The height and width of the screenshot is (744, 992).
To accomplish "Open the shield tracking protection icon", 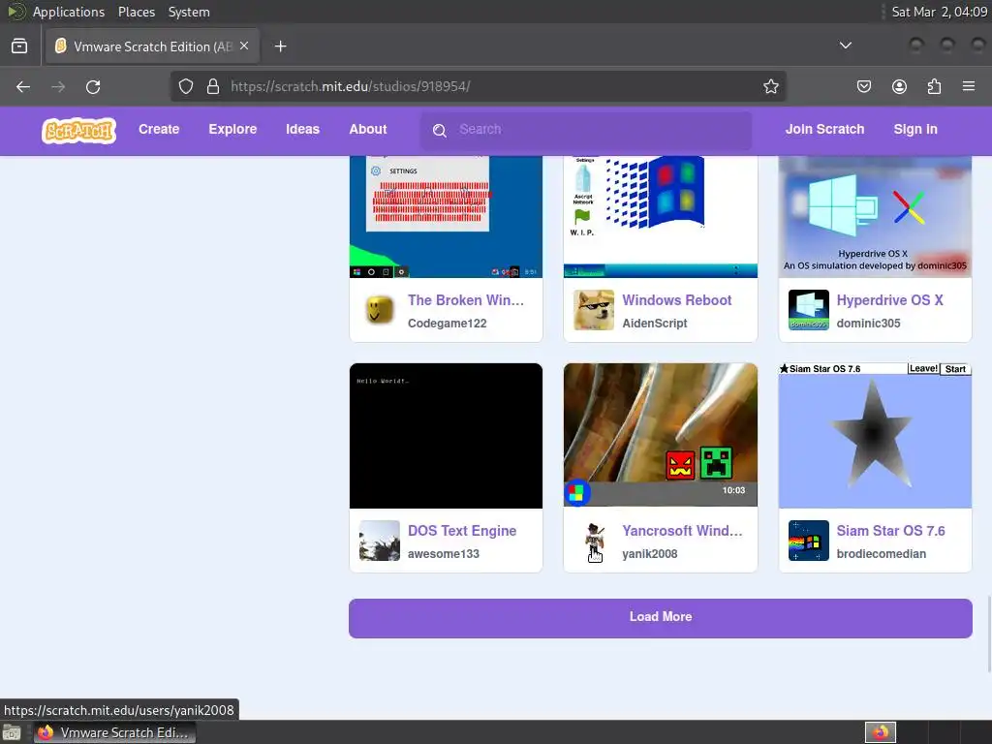I will point(185,86).
